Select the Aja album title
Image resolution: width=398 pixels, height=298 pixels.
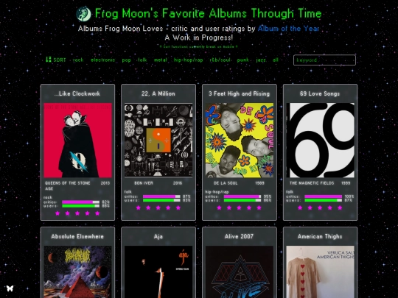[158, 236]
